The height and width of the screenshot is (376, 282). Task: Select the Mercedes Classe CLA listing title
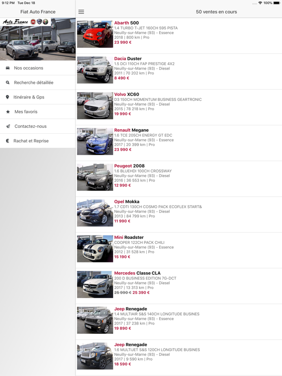coord(137,273)
